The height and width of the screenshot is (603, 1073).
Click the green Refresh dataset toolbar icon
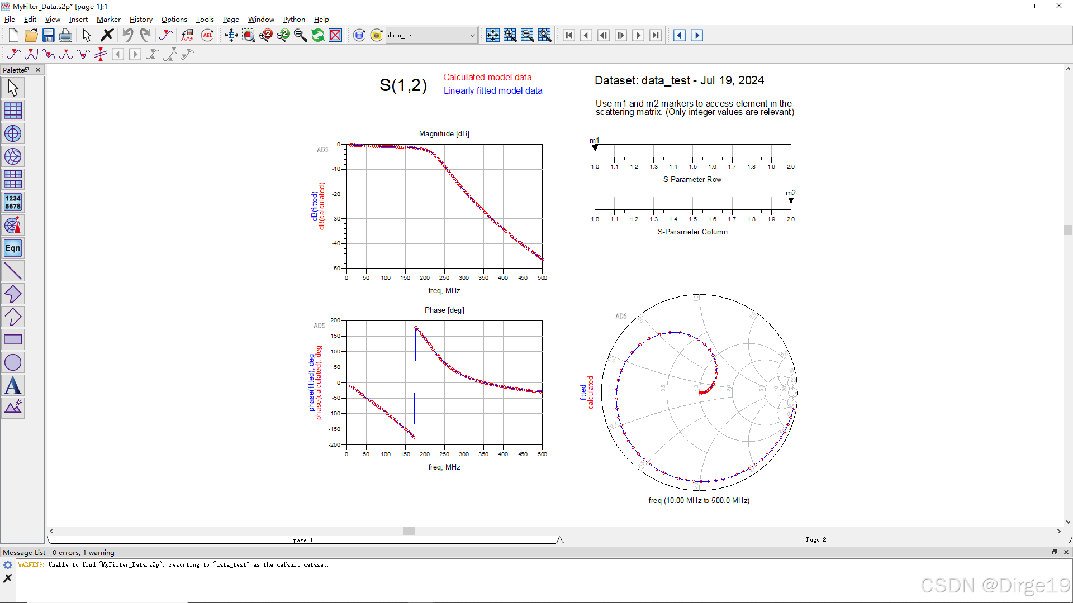tap(317, 35)
